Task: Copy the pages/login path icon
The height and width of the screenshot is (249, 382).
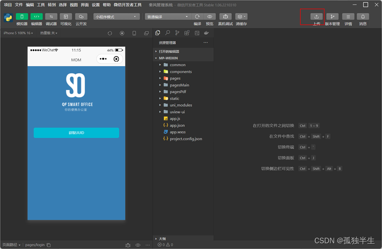Action: click(49, 245)
